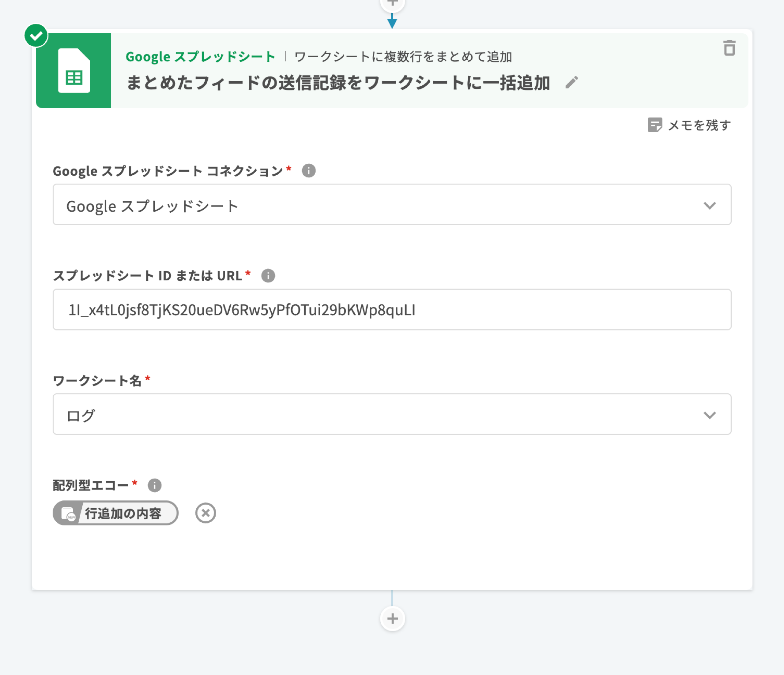Click the ワークシートに複数行をまとめて追加 action label

403,57
